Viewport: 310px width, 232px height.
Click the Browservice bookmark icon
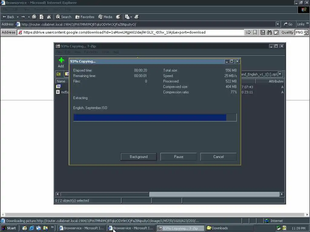pos(255,32)
